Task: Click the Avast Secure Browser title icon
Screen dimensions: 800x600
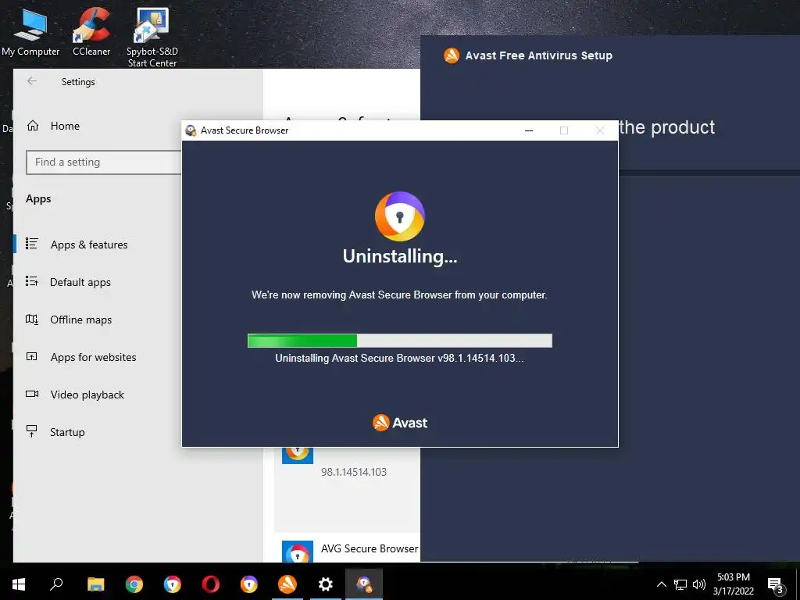Action: pos(191,130)
